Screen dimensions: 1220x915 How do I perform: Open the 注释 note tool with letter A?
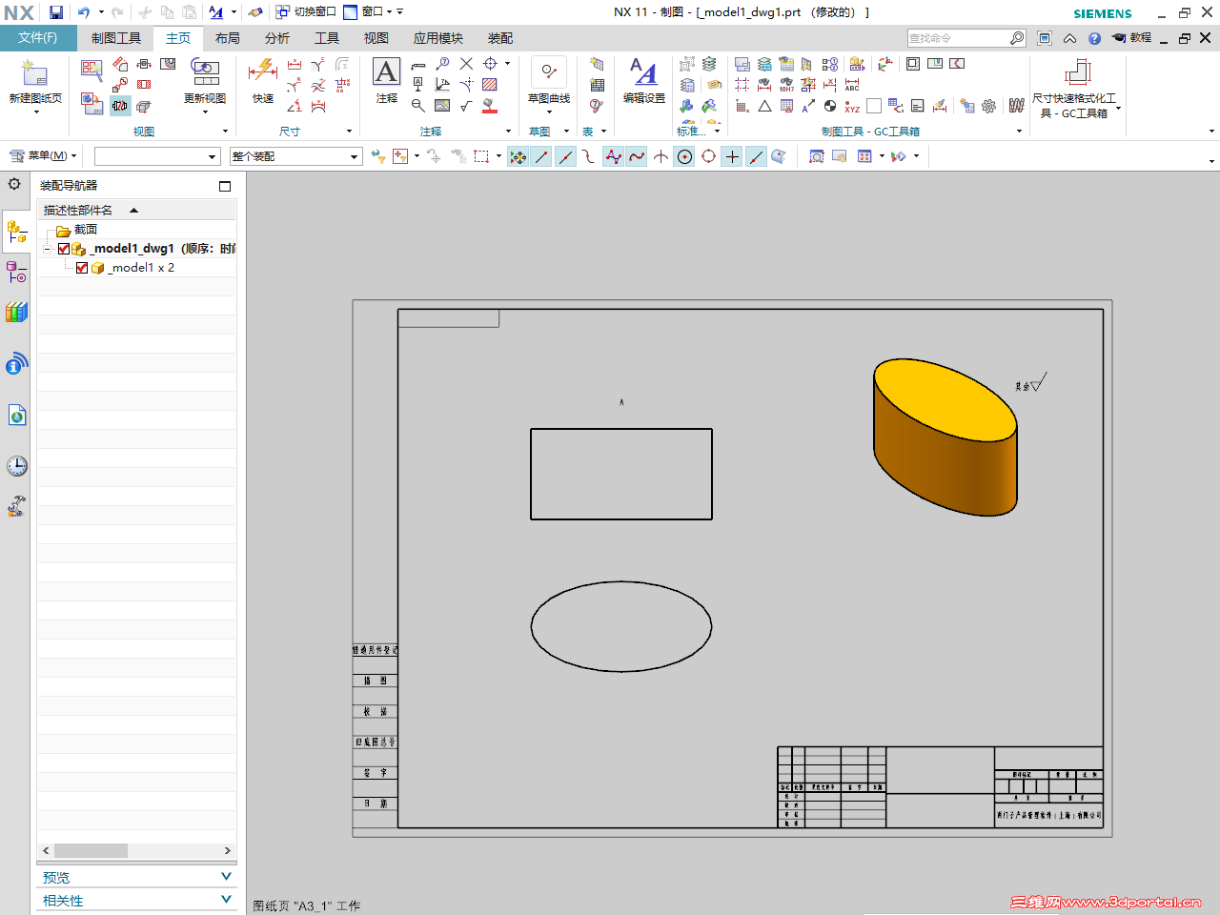[x=386, y=72]
